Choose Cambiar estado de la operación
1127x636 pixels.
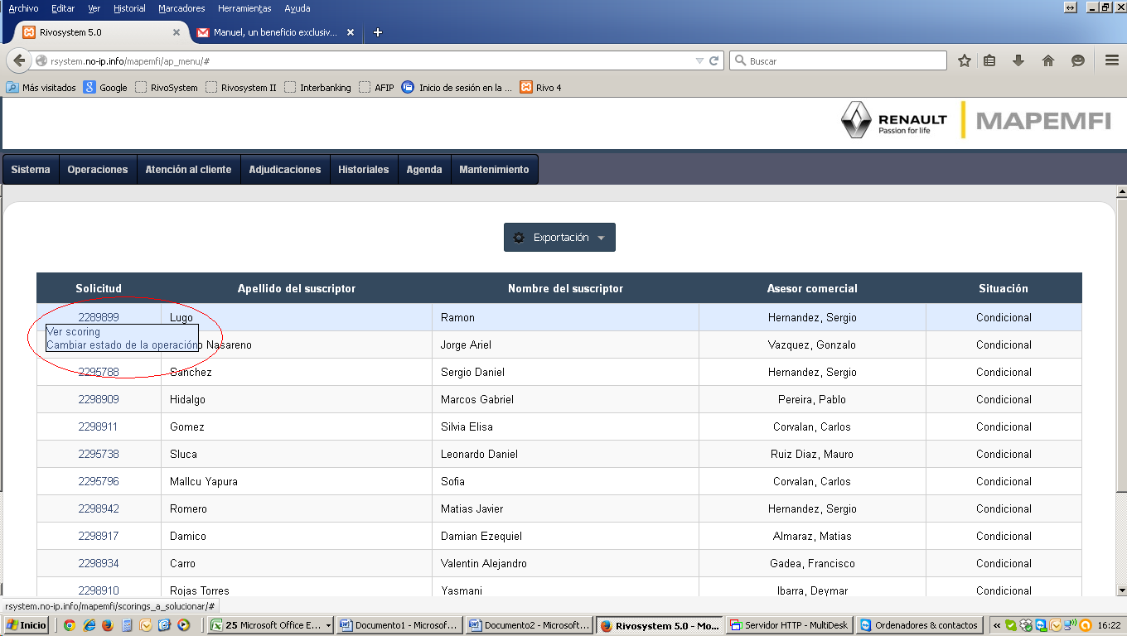[x=122, y=344]
